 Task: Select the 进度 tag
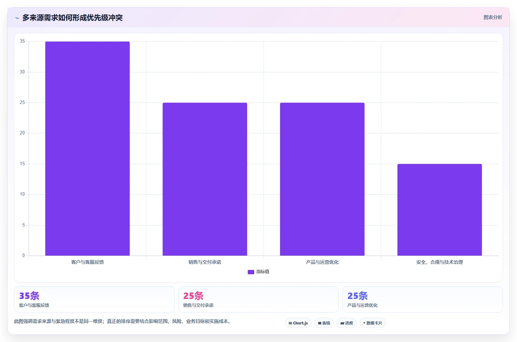point(347,323)
